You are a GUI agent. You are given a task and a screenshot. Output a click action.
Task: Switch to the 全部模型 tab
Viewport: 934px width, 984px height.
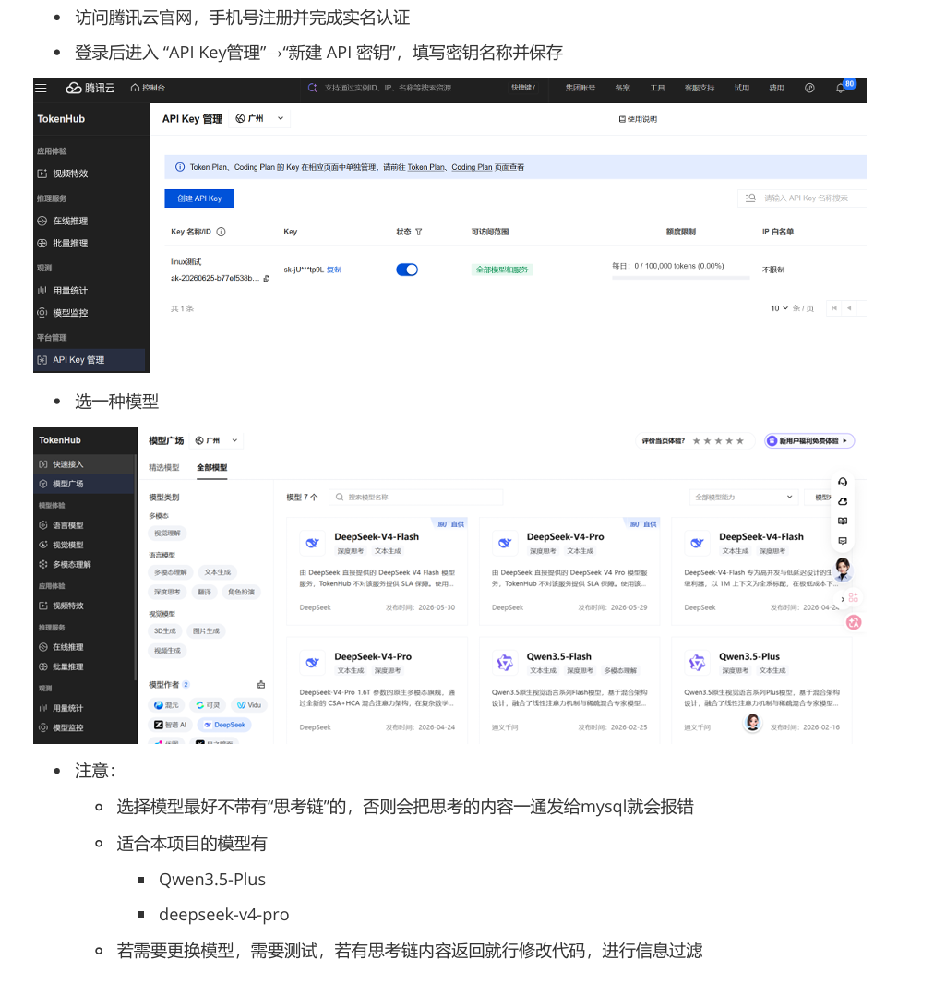(x=212, y=467)
